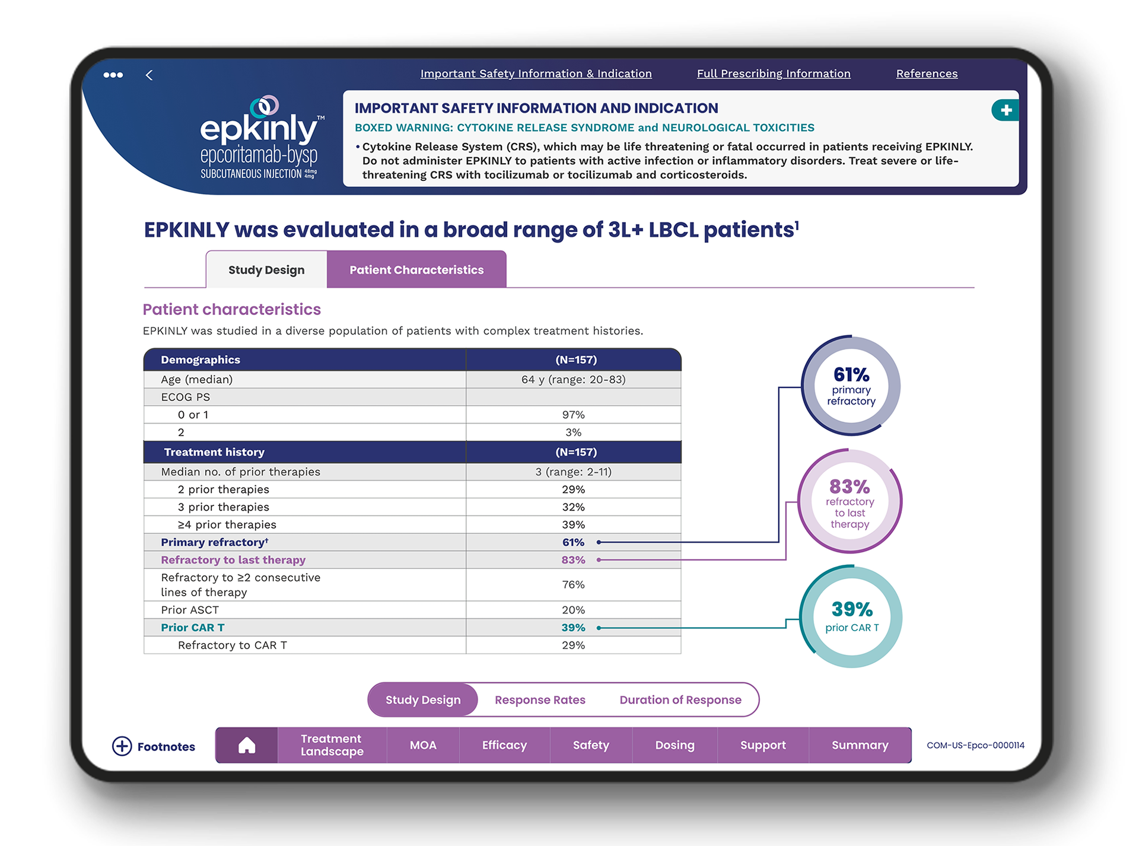Image resolution: width=1139 pixels, height=846 pixels.
Task: Select the Study Design pill button
Action: coord(423,699)
